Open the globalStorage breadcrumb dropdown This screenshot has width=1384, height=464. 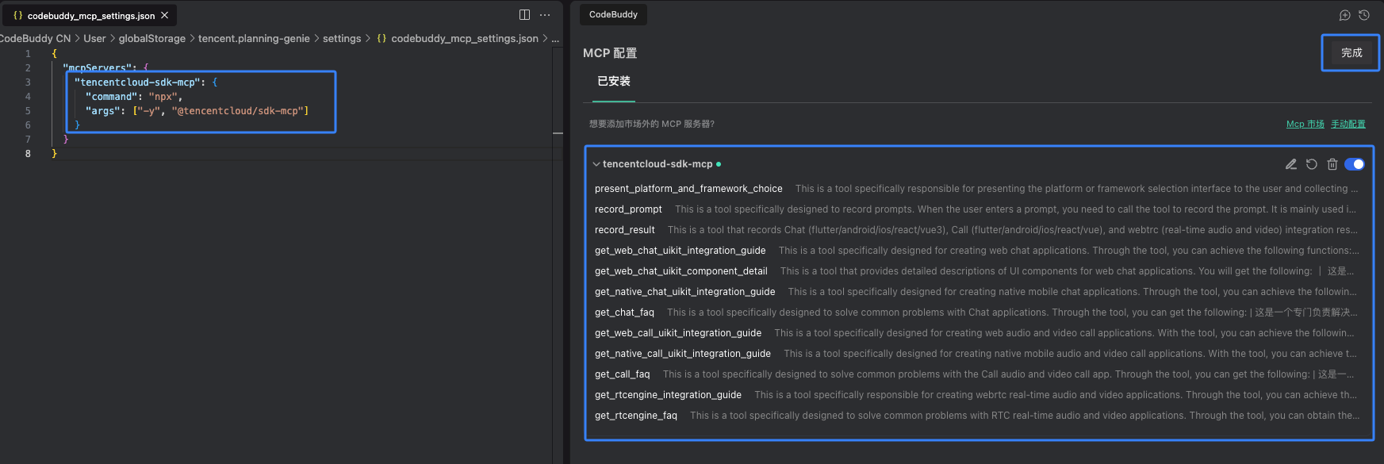point(151,38)
